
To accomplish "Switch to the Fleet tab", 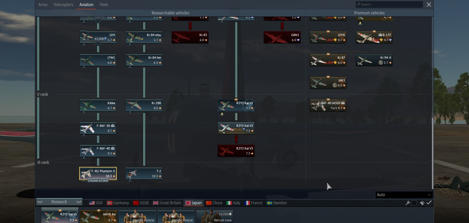I will [x=104, y=5].
